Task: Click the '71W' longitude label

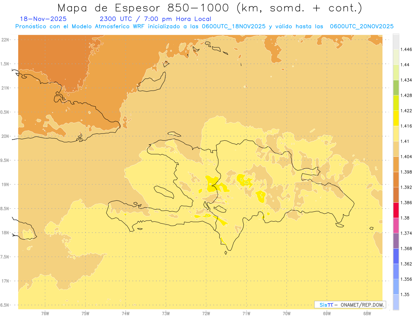Action: [x=246, y=314]
